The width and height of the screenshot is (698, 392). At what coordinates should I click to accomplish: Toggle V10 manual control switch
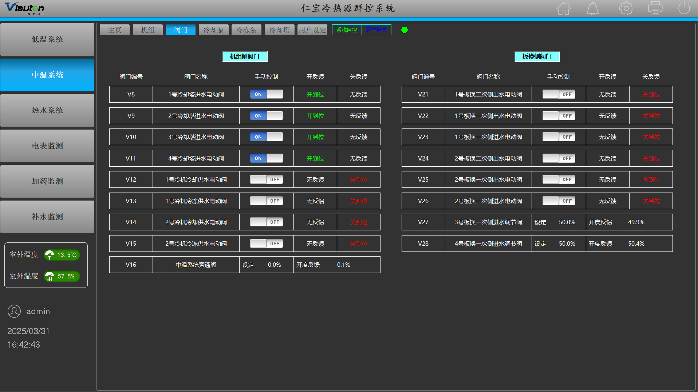click(267, 137)
